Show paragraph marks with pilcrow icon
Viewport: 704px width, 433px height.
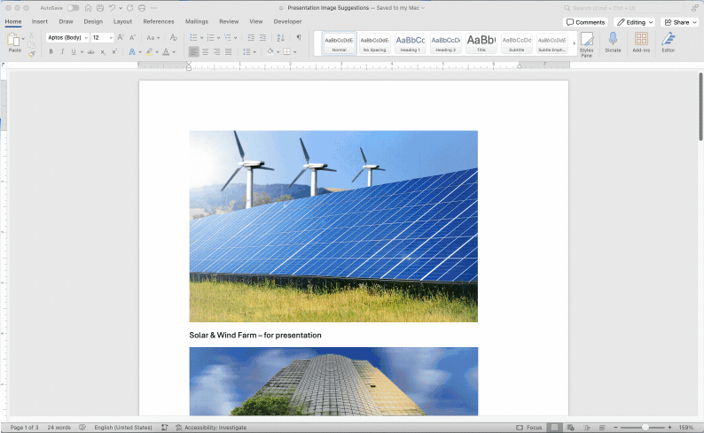(x=299, y=38)
